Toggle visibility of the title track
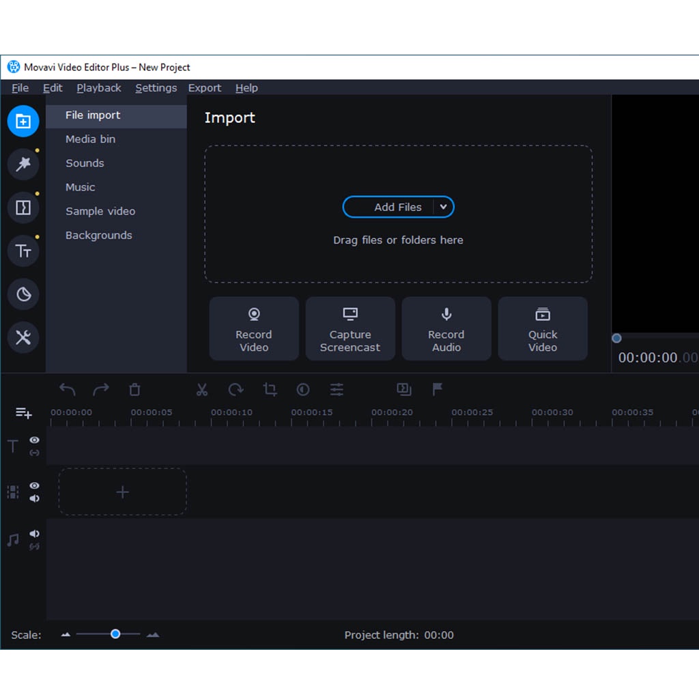The width and height of the screenshot is (699, 699). (x=34, y=440)
